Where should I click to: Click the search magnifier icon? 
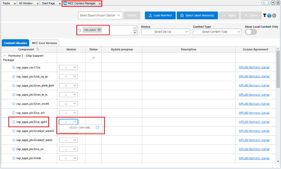point(80,30)
